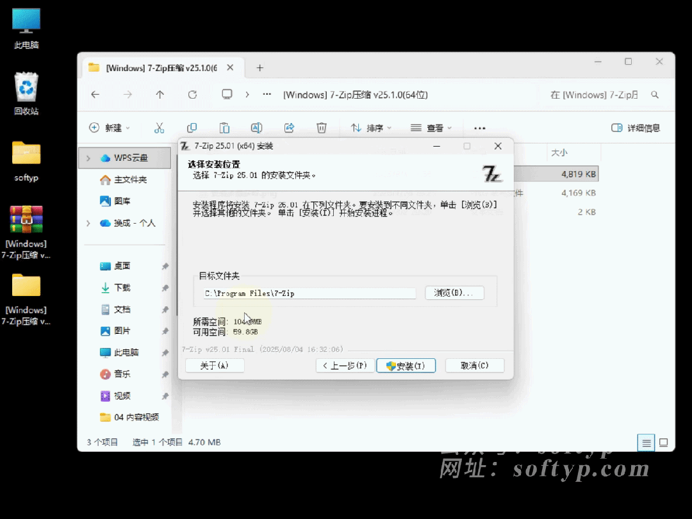Expand the address bar breadcrumb chevron
The width and height of the screenshot is (692, 519).
[247, 94]
